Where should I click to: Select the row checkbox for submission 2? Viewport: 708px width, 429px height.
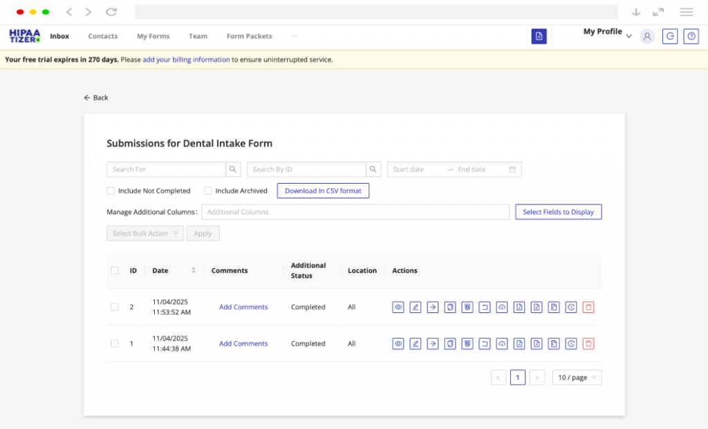pos(114,307)
